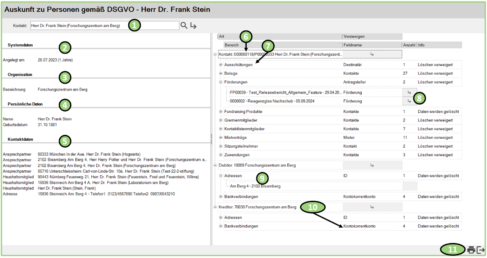Click the search magnifier icon beside Kontakt
Image resolution: width=487 pixels, height=258 pixels.
point(184,25)
